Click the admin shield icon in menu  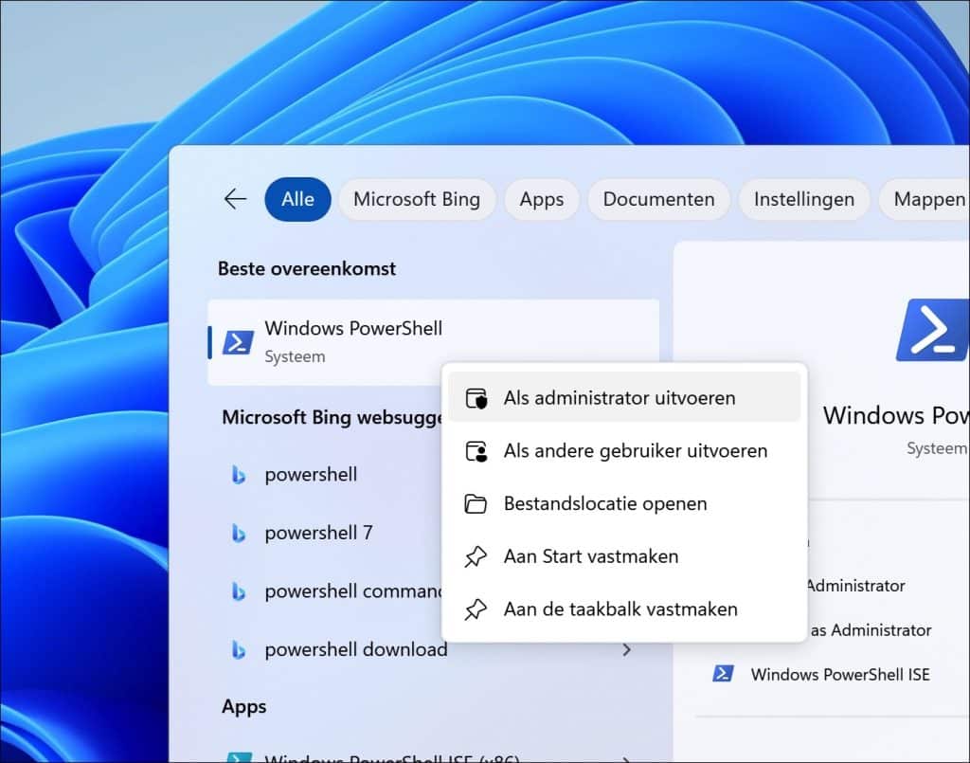(x=476, y=398)
